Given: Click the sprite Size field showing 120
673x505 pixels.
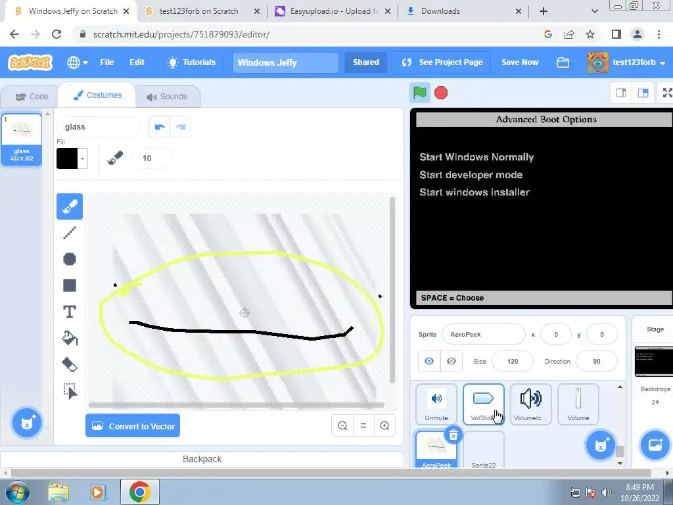Looking at the screenshot, I should coord(513,361).
